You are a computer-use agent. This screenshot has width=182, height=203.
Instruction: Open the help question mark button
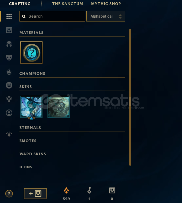point(9,194)
